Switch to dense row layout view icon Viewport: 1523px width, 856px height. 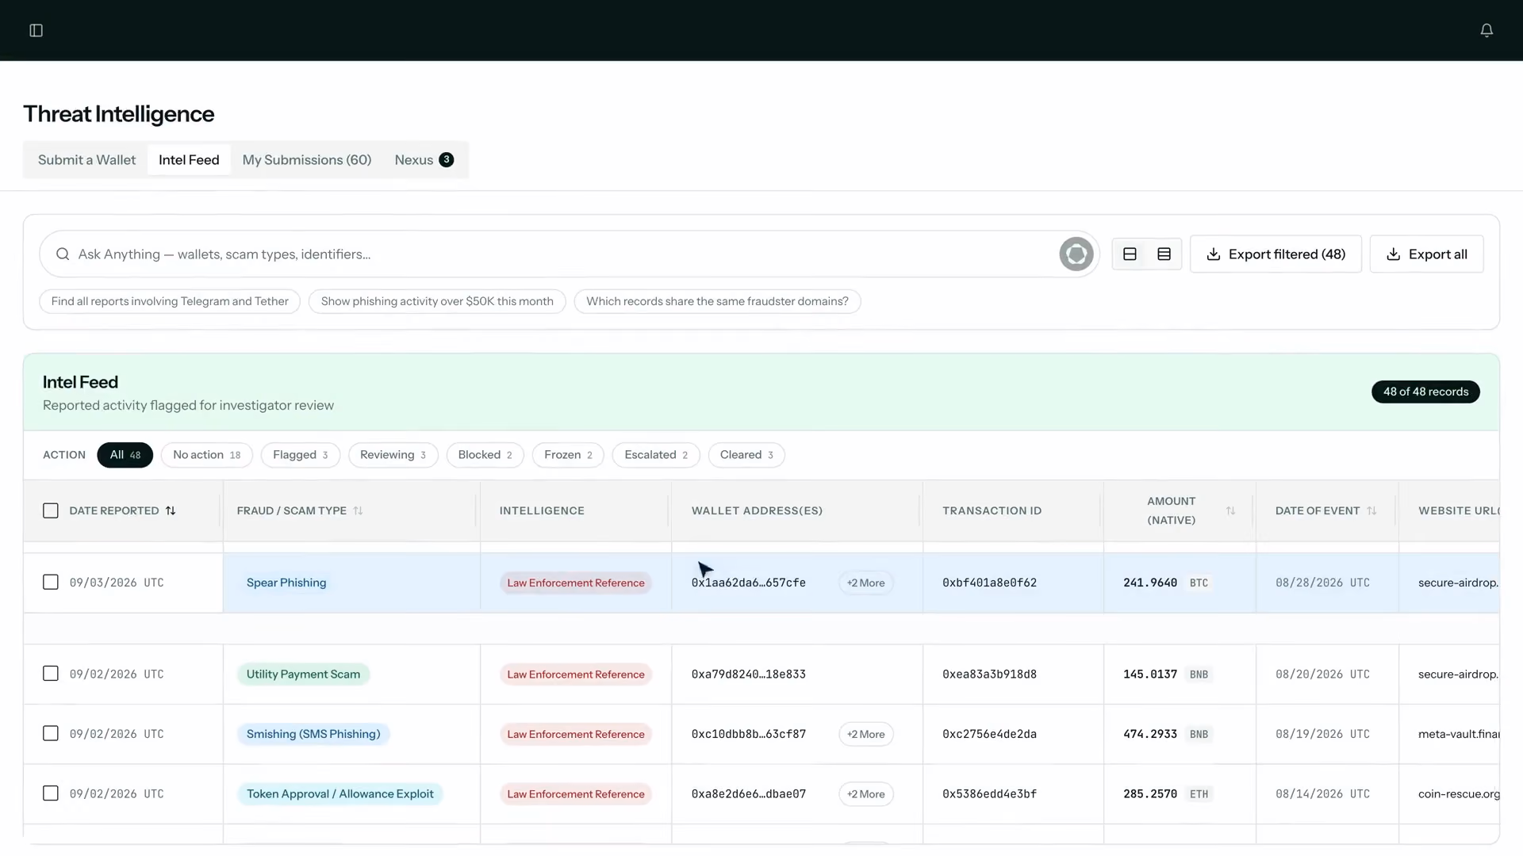point(1164,254)
